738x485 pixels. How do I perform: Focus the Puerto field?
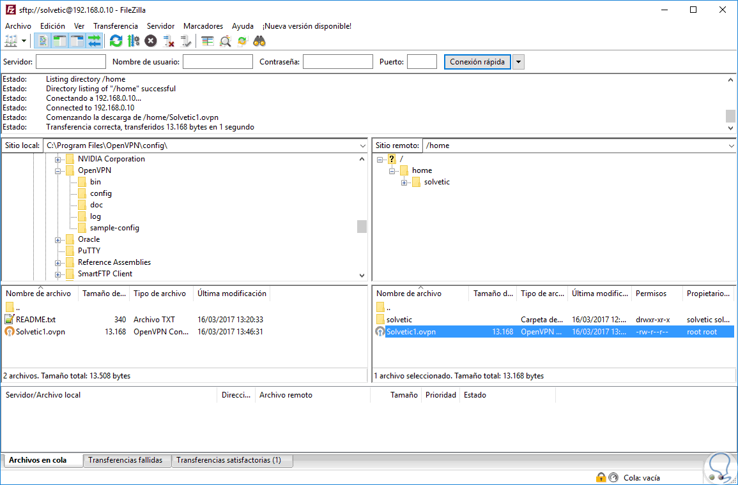422,61
